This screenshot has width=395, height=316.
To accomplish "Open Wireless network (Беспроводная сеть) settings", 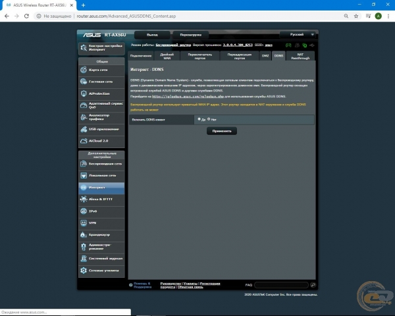I will [x=101, y=164].
